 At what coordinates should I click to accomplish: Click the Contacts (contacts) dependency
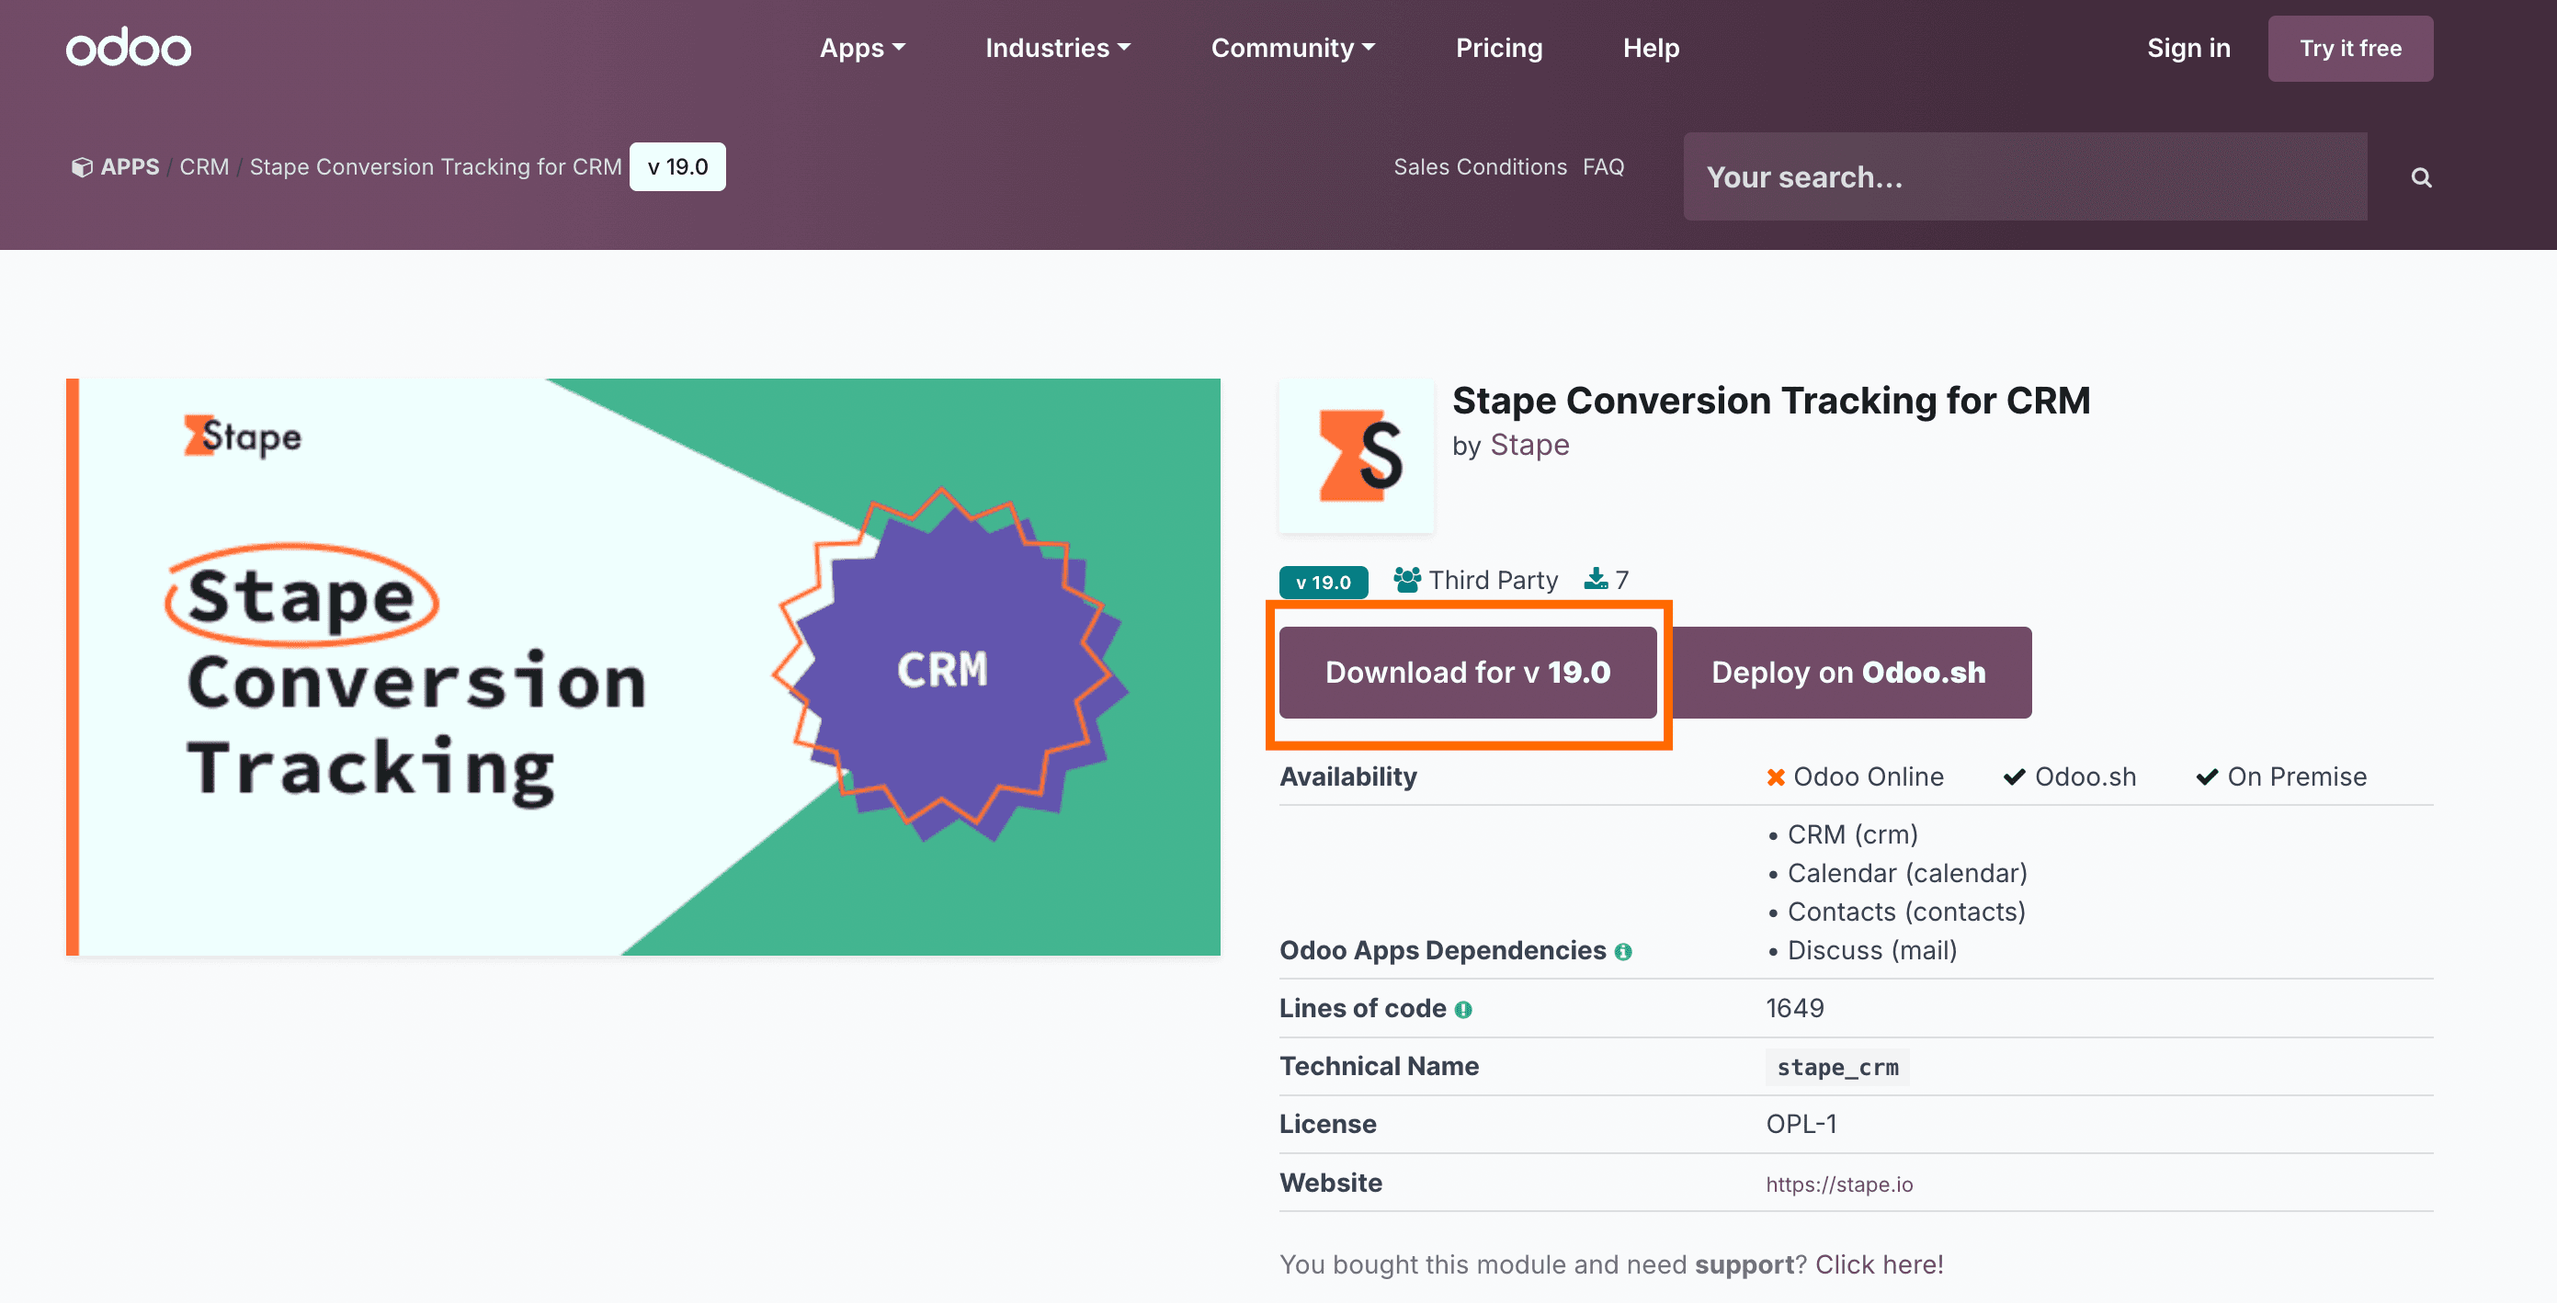[x=1906, y=912]
